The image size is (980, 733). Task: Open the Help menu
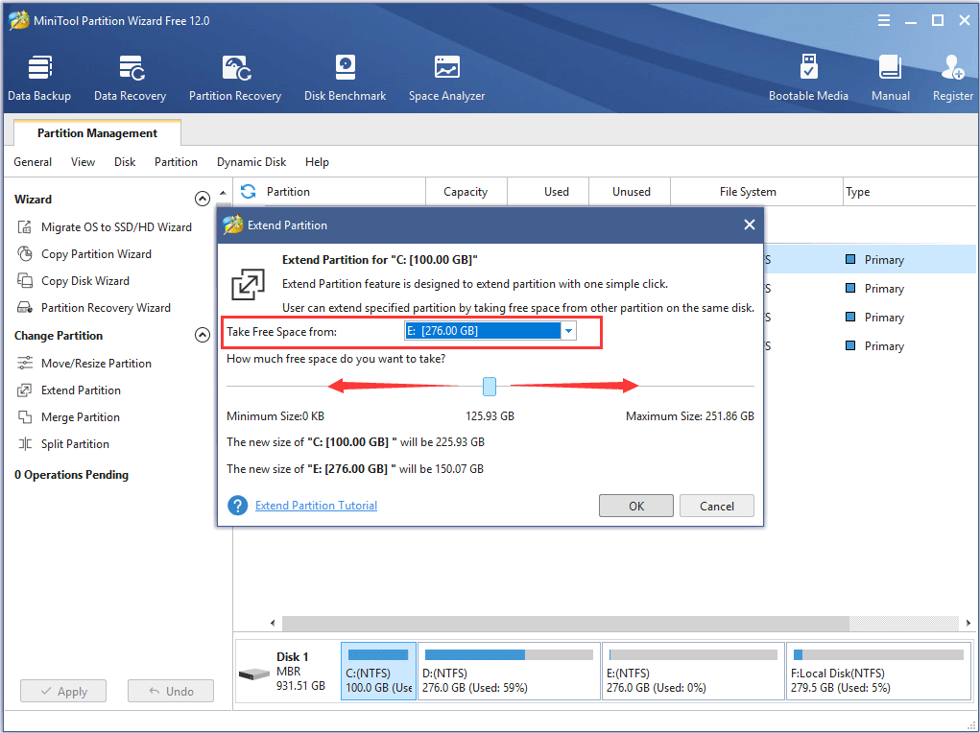317,162
